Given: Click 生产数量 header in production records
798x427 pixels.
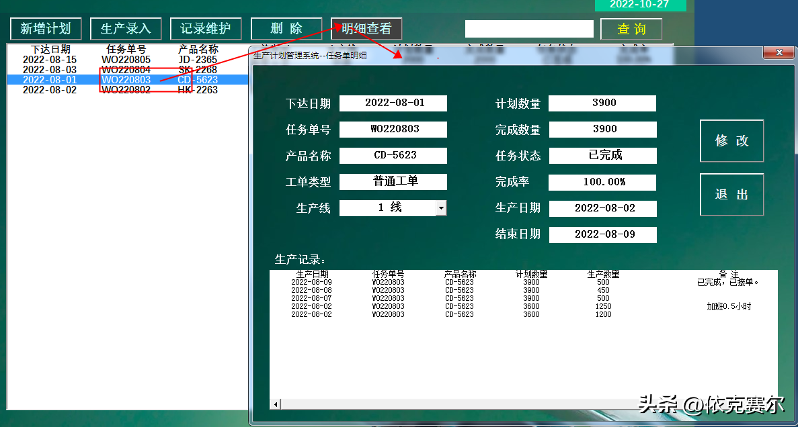Looking at the screenshot, I should pyautogui.click(x=603, y=275).
